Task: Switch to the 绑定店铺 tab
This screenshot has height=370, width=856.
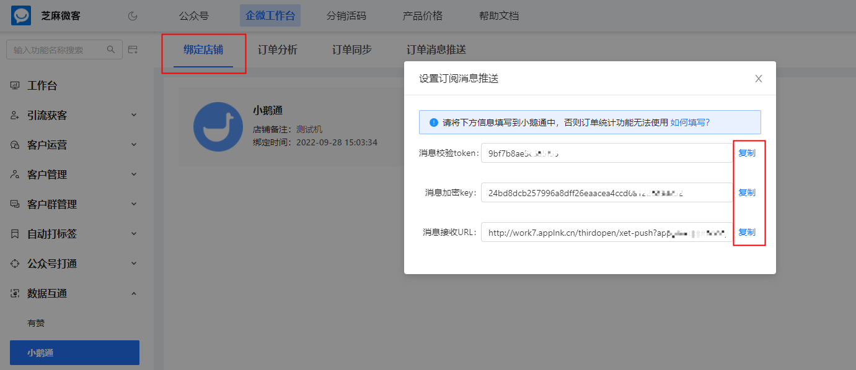Action: coord(203,49)
